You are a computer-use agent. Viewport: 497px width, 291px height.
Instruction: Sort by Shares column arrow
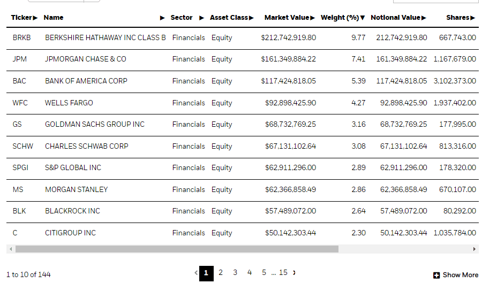click(x=473, y=18)
